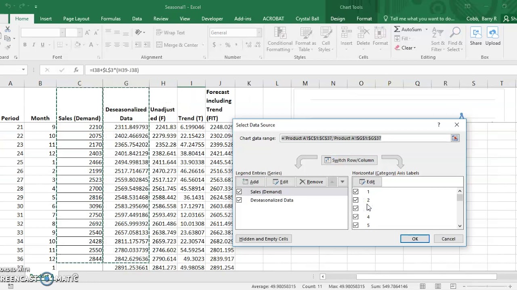Screen dimensions: 517x290
Task: Uncheck the Sales (Demand) series checkbox
Action: [239, 192]
